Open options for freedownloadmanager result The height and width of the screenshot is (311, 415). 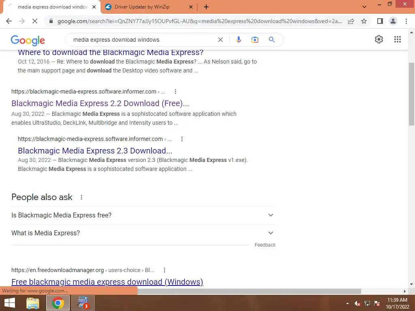[165, 270]
